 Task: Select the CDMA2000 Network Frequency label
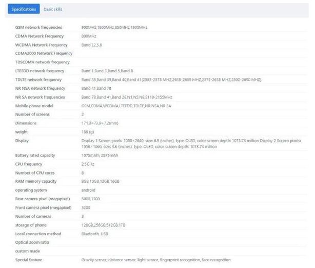tap(44, 53)
